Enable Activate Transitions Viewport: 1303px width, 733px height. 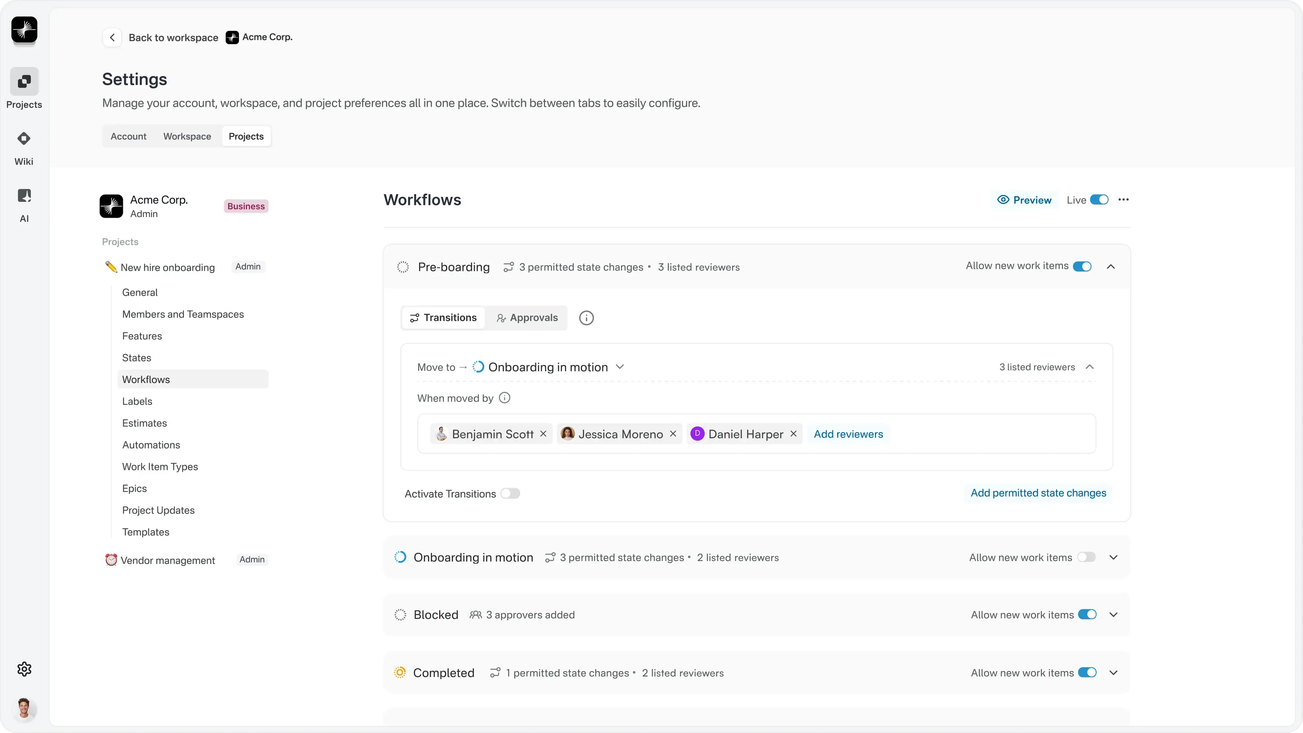510,494
